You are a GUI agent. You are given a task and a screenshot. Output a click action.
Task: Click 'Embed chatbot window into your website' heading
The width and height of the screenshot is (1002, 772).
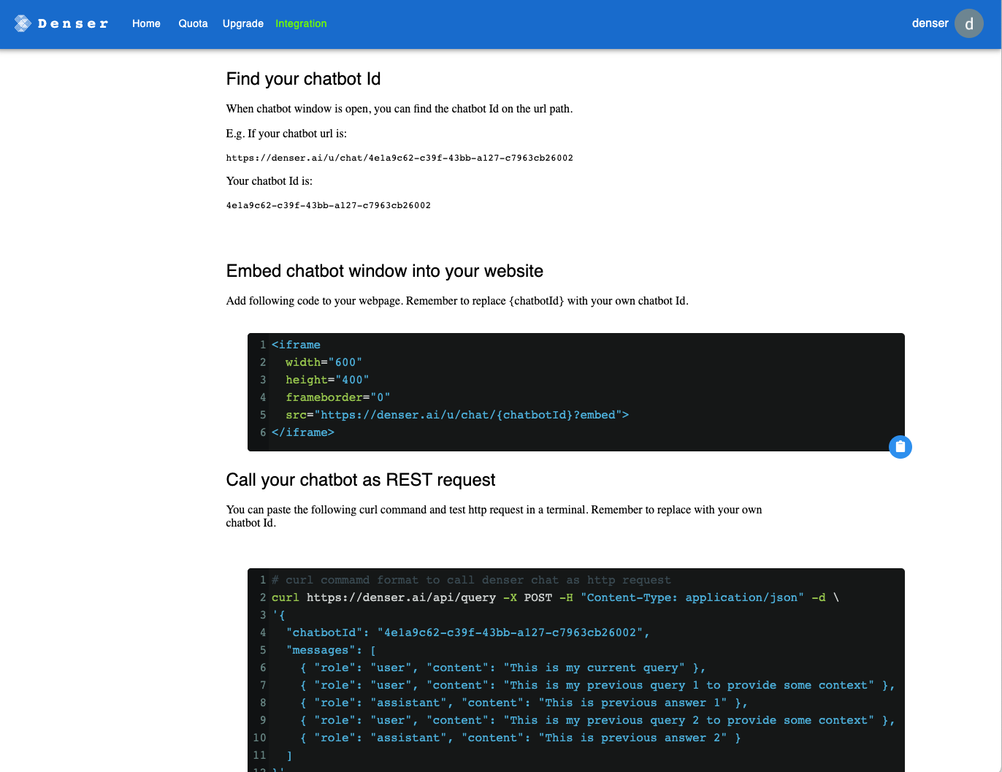click(x=385, y=271)
